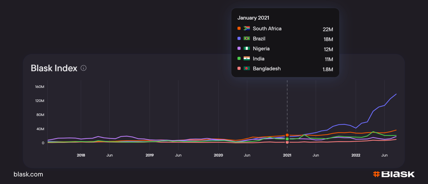This screenshot has height=184, width=428.
Task: Click the 2022 x-axis label
Action: [x=356, y=155]
